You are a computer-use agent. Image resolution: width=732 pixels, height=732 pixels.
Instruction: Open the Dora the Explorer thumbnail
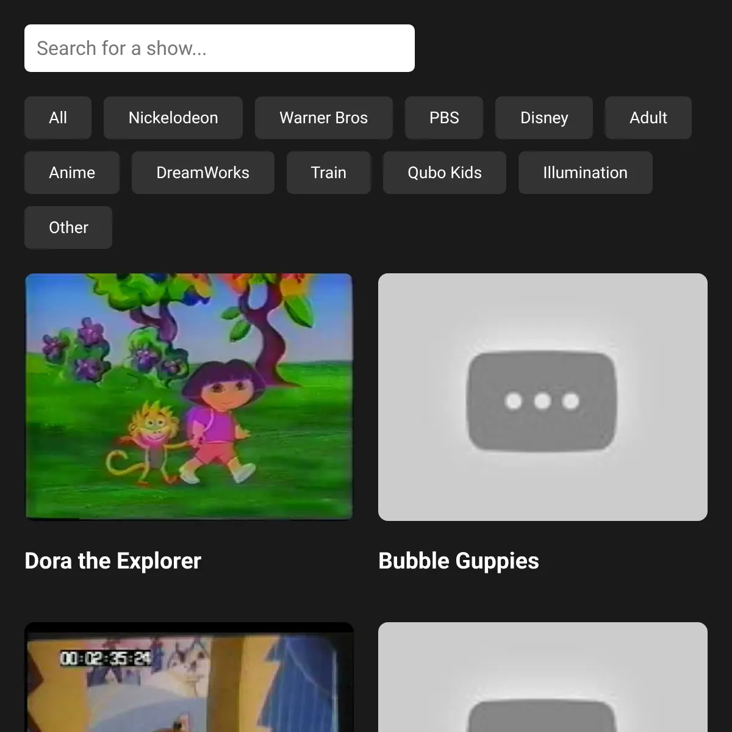tap(189, 397)
